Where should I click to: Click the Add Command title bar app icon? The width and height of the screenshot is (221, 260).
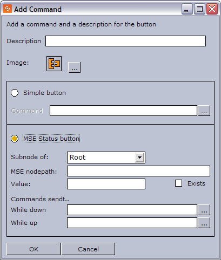tap(8, 9)
